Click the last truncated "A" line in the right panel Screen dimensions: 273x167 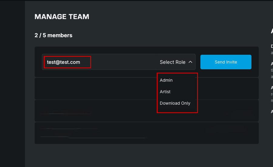pyautogui.click(x=271, y=112)
